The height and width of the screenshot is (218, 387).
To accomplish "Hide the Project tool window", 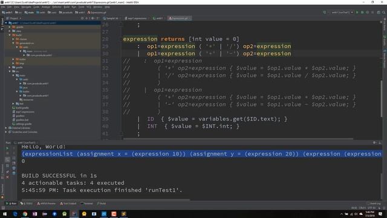I will pyautogui.click(x=98, y=18).
